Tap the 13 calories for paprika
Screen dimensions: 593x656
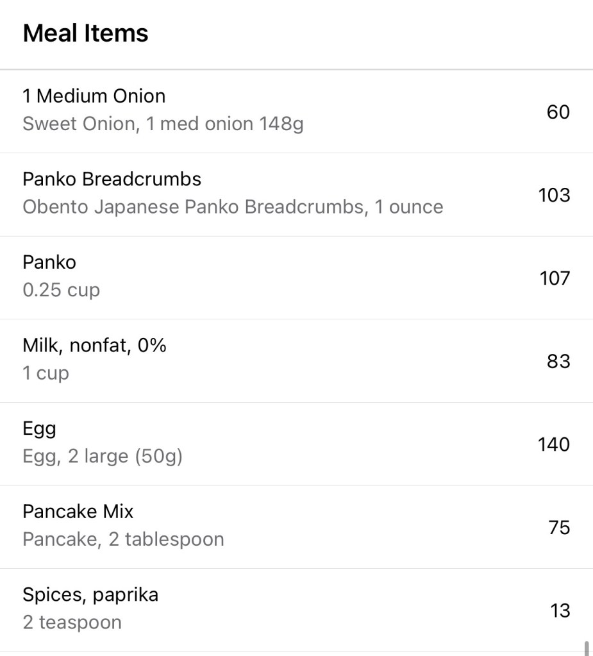pyautogui.click(x=560, y=610)
